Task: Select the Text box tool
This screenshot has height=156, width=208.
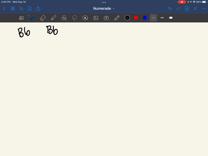Action: click(x=106, y=18)
